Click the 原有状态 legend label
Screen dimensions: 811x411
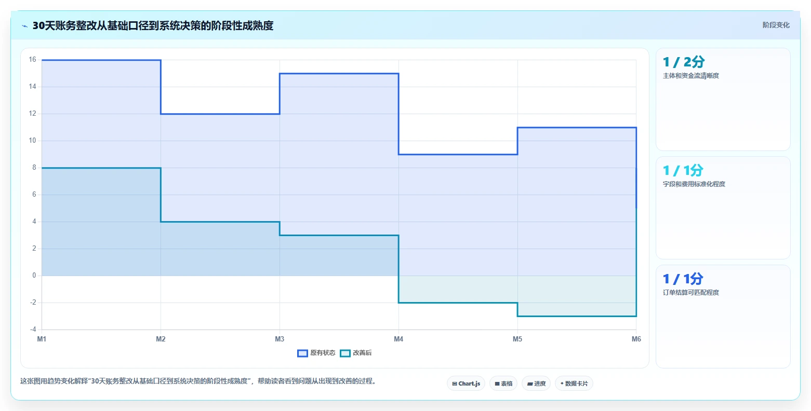pos(323,353)
